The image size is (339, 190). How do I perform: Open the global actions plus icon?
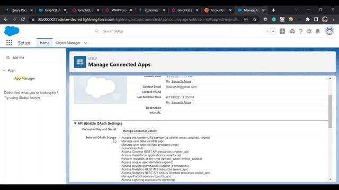282,31
